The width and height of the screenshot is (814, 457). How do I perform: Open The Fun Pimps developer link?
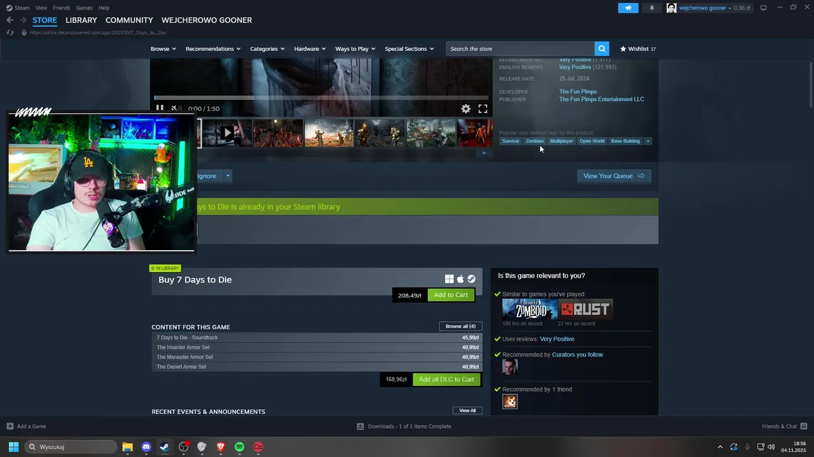click(578, 92)
